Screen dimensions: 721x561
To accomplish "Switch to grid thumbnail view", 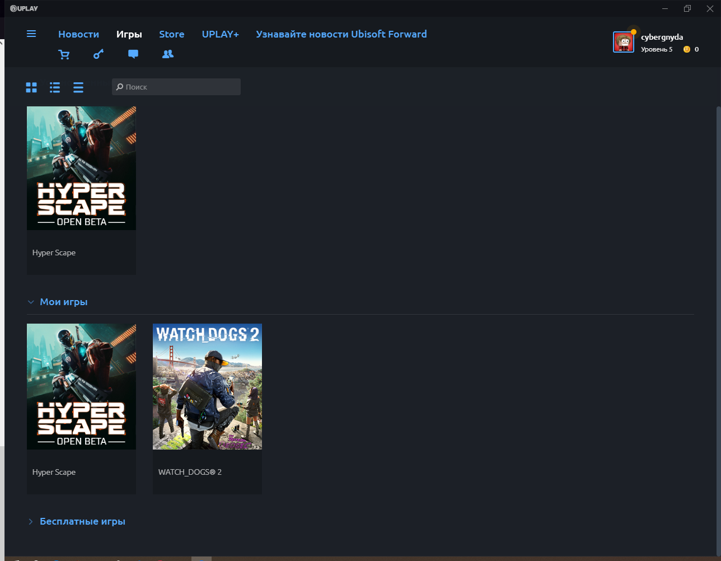I will (31, 87).
